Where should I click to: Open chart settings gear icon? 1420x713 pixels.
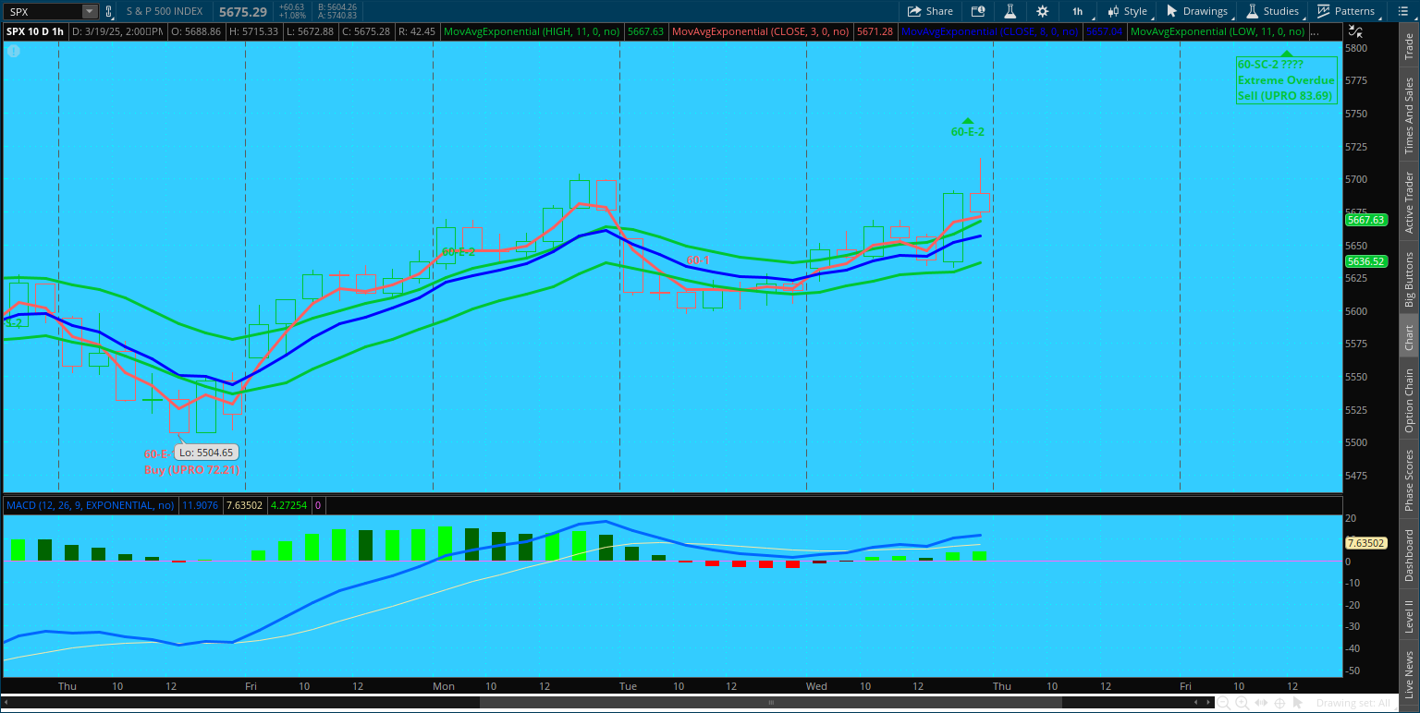click(x=1042, y=11)
